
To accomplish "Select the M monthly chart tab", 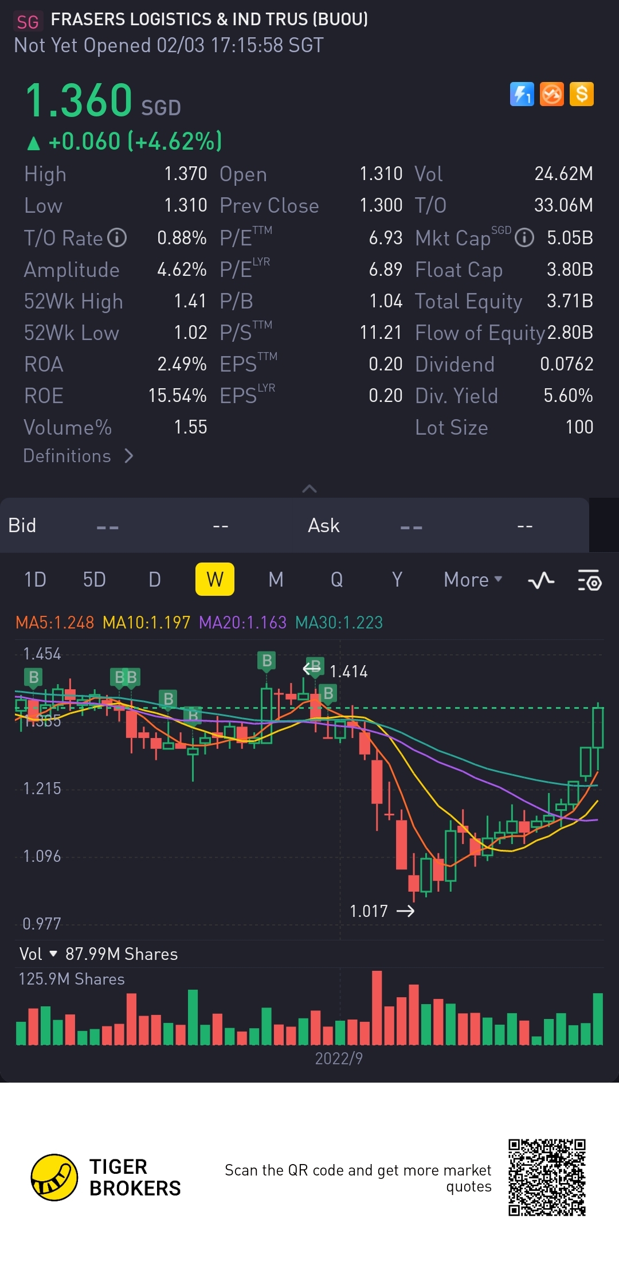I will 276,580.
